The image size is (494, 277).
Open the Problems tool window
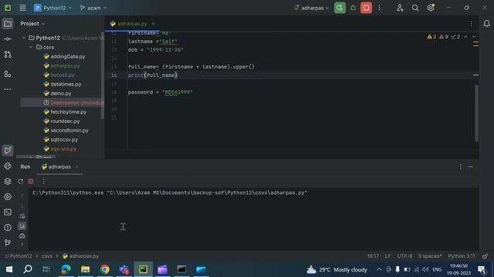point(8,228)
